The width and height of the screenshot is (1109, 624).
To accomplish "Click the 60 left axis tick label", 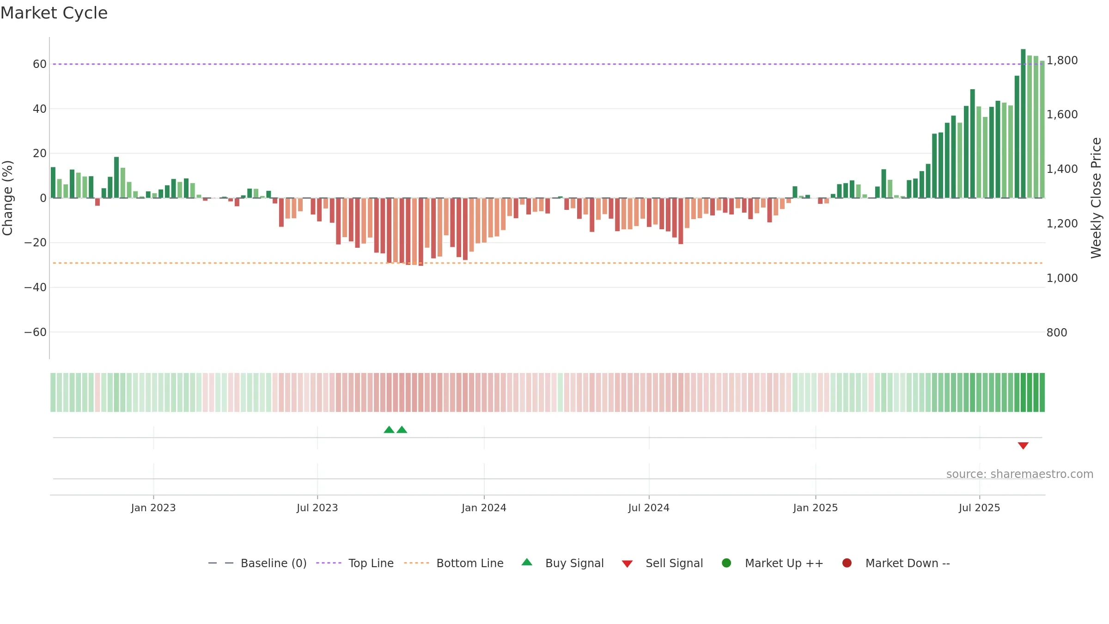I will 40,64.
